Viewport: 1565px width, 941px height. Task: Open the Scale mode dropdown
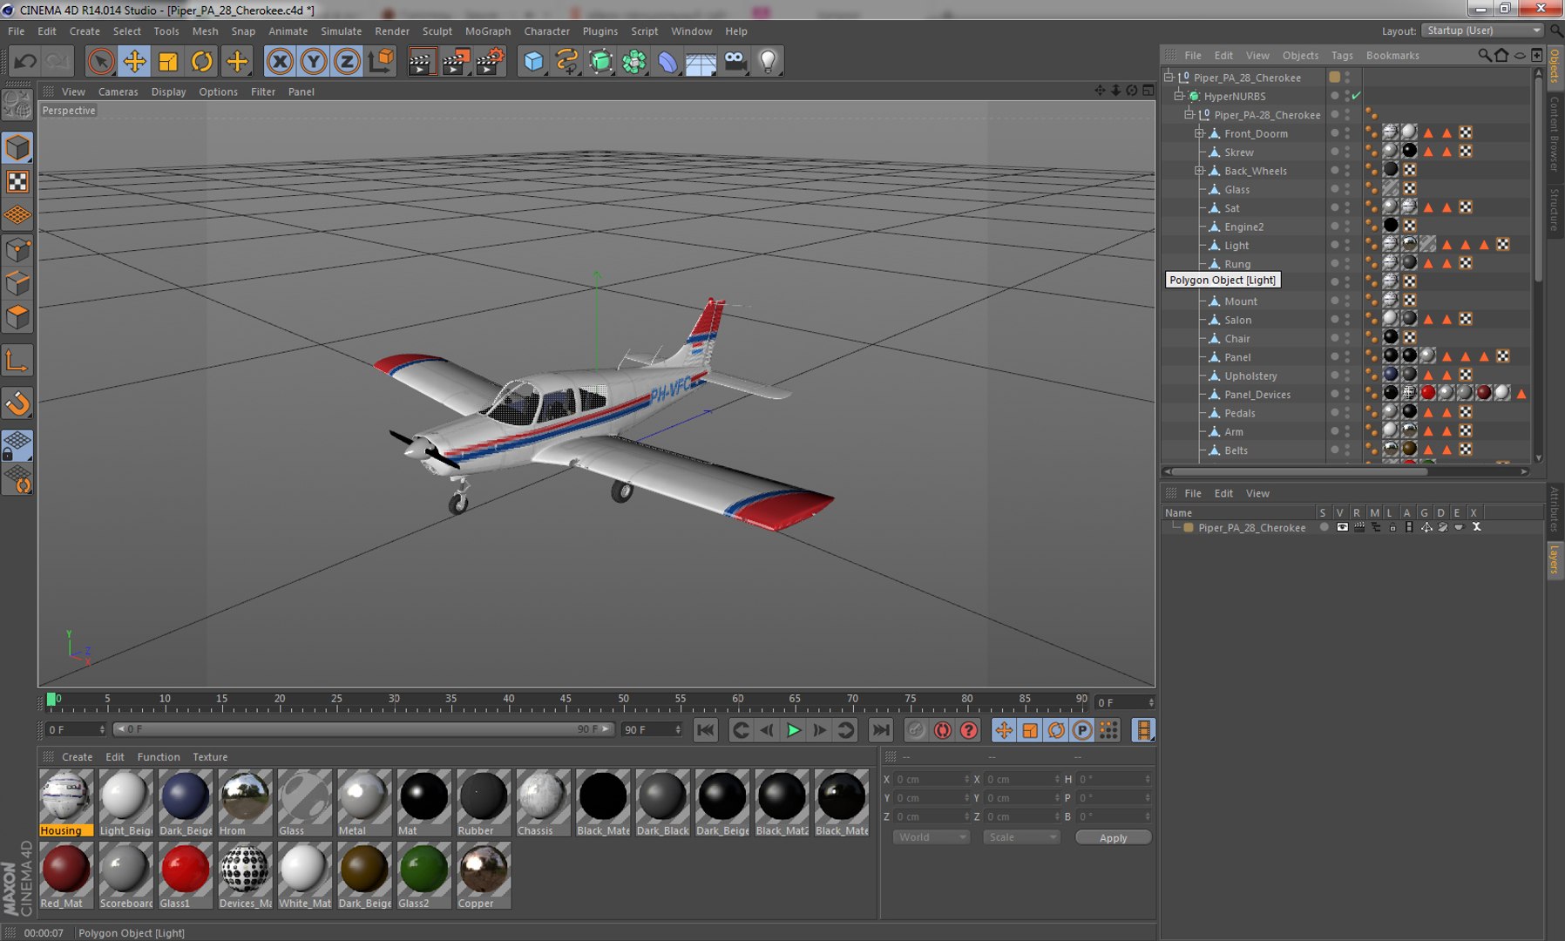tap(1020, 837)
